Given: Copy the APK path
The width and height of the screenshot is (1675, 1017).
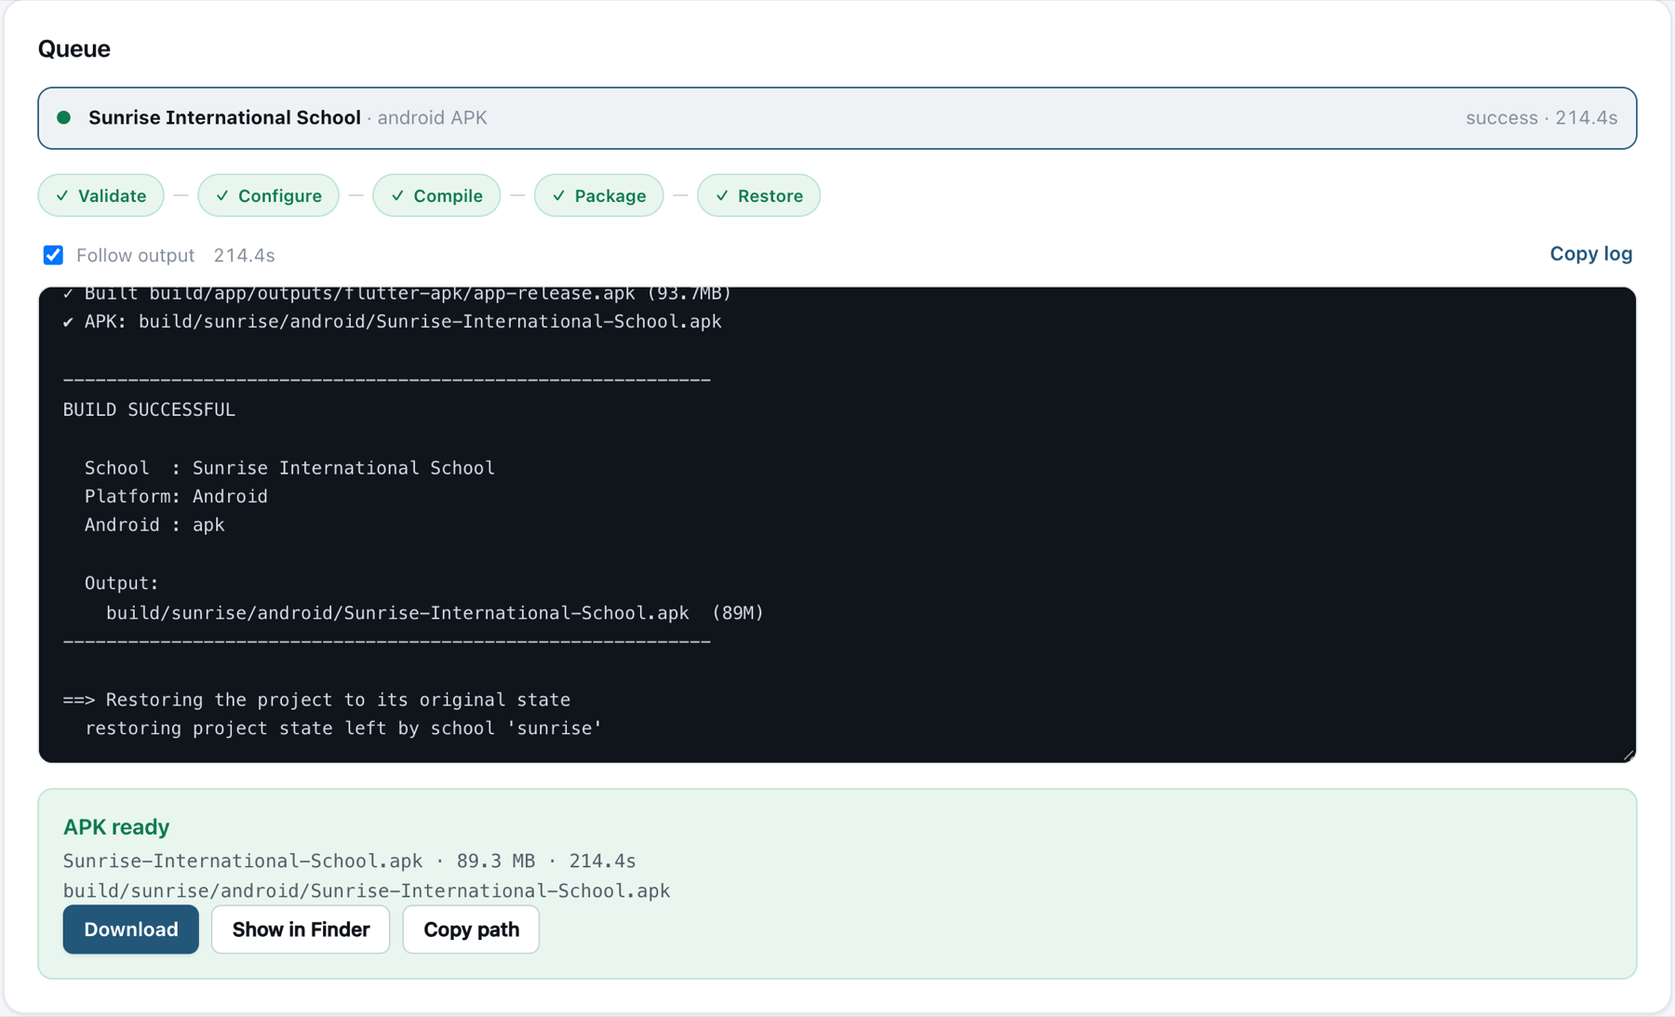Looking at the screenshot, I should click(x=471, y=929).
